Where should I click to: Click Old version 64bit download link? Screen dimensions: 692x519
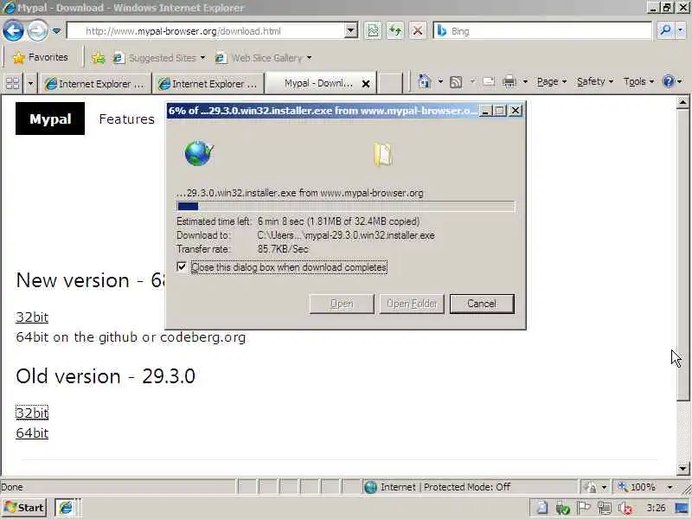click(32, 433)
